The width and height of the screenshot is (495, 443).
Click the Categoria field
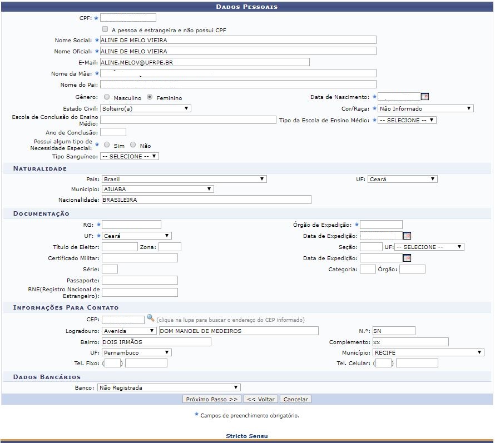pyautogui.click(x=368, y=269)
